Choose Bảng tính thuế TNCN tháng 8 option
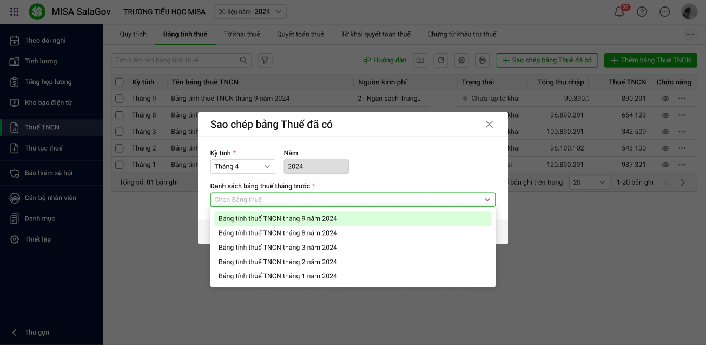706x345 pixels. point(278,233)
